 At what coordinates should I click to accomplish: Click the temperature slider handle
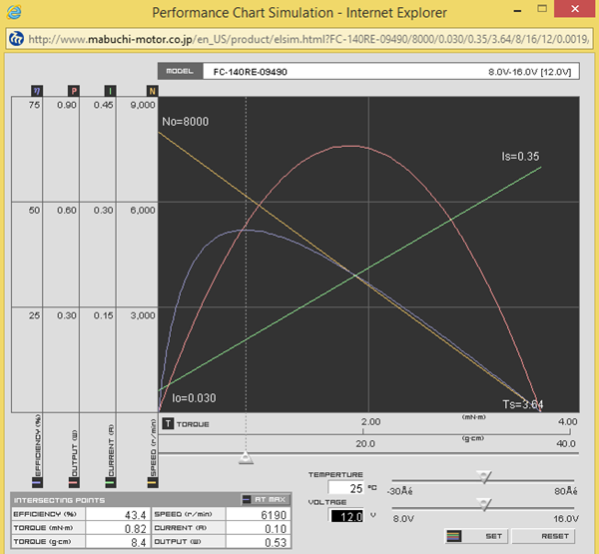484,478
